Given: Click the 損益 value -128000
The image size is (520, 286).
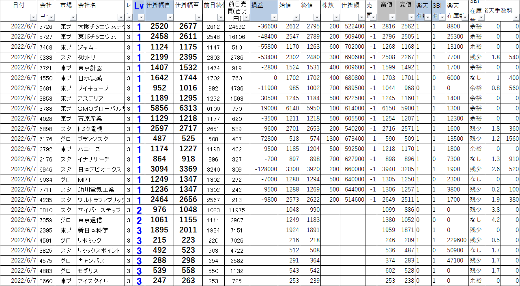Looking at the screenshot, I should (x=264, y=169).
